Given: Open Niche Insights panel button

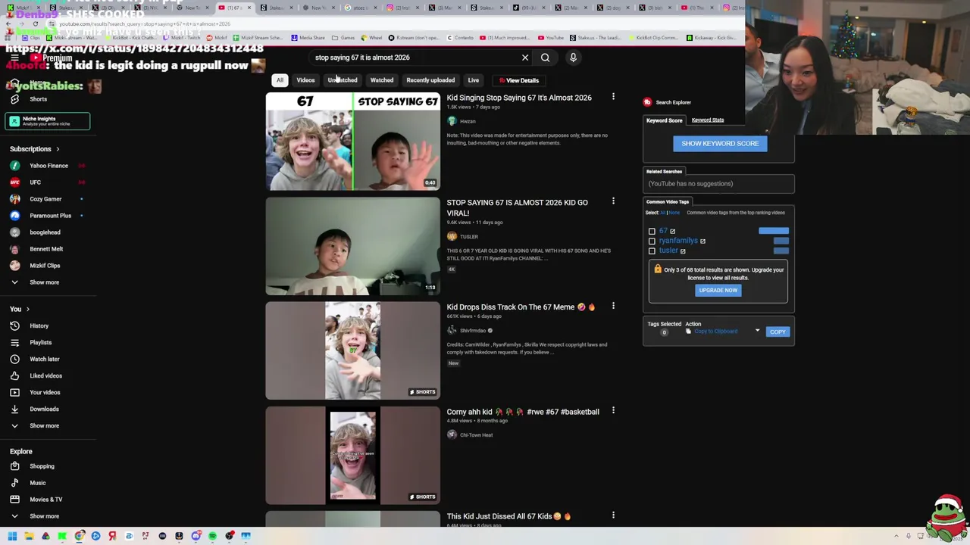Looking at the screenshot, I should coord(48,121).
